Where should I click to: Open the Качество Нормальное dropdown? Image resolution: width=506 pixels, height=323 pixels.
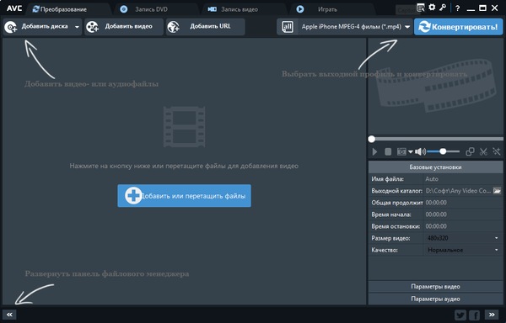463,250
